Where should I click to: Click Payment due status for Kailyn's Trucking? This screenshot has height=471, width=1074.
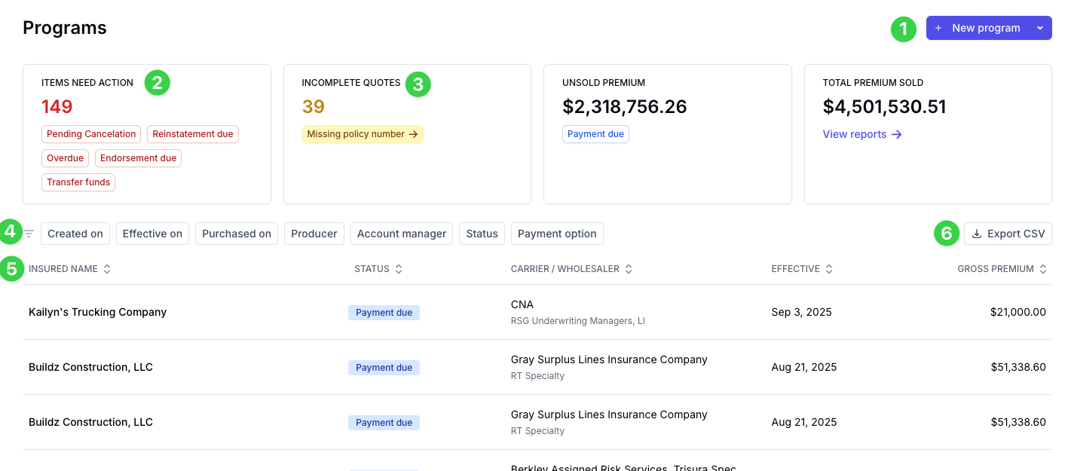(384, 313)
